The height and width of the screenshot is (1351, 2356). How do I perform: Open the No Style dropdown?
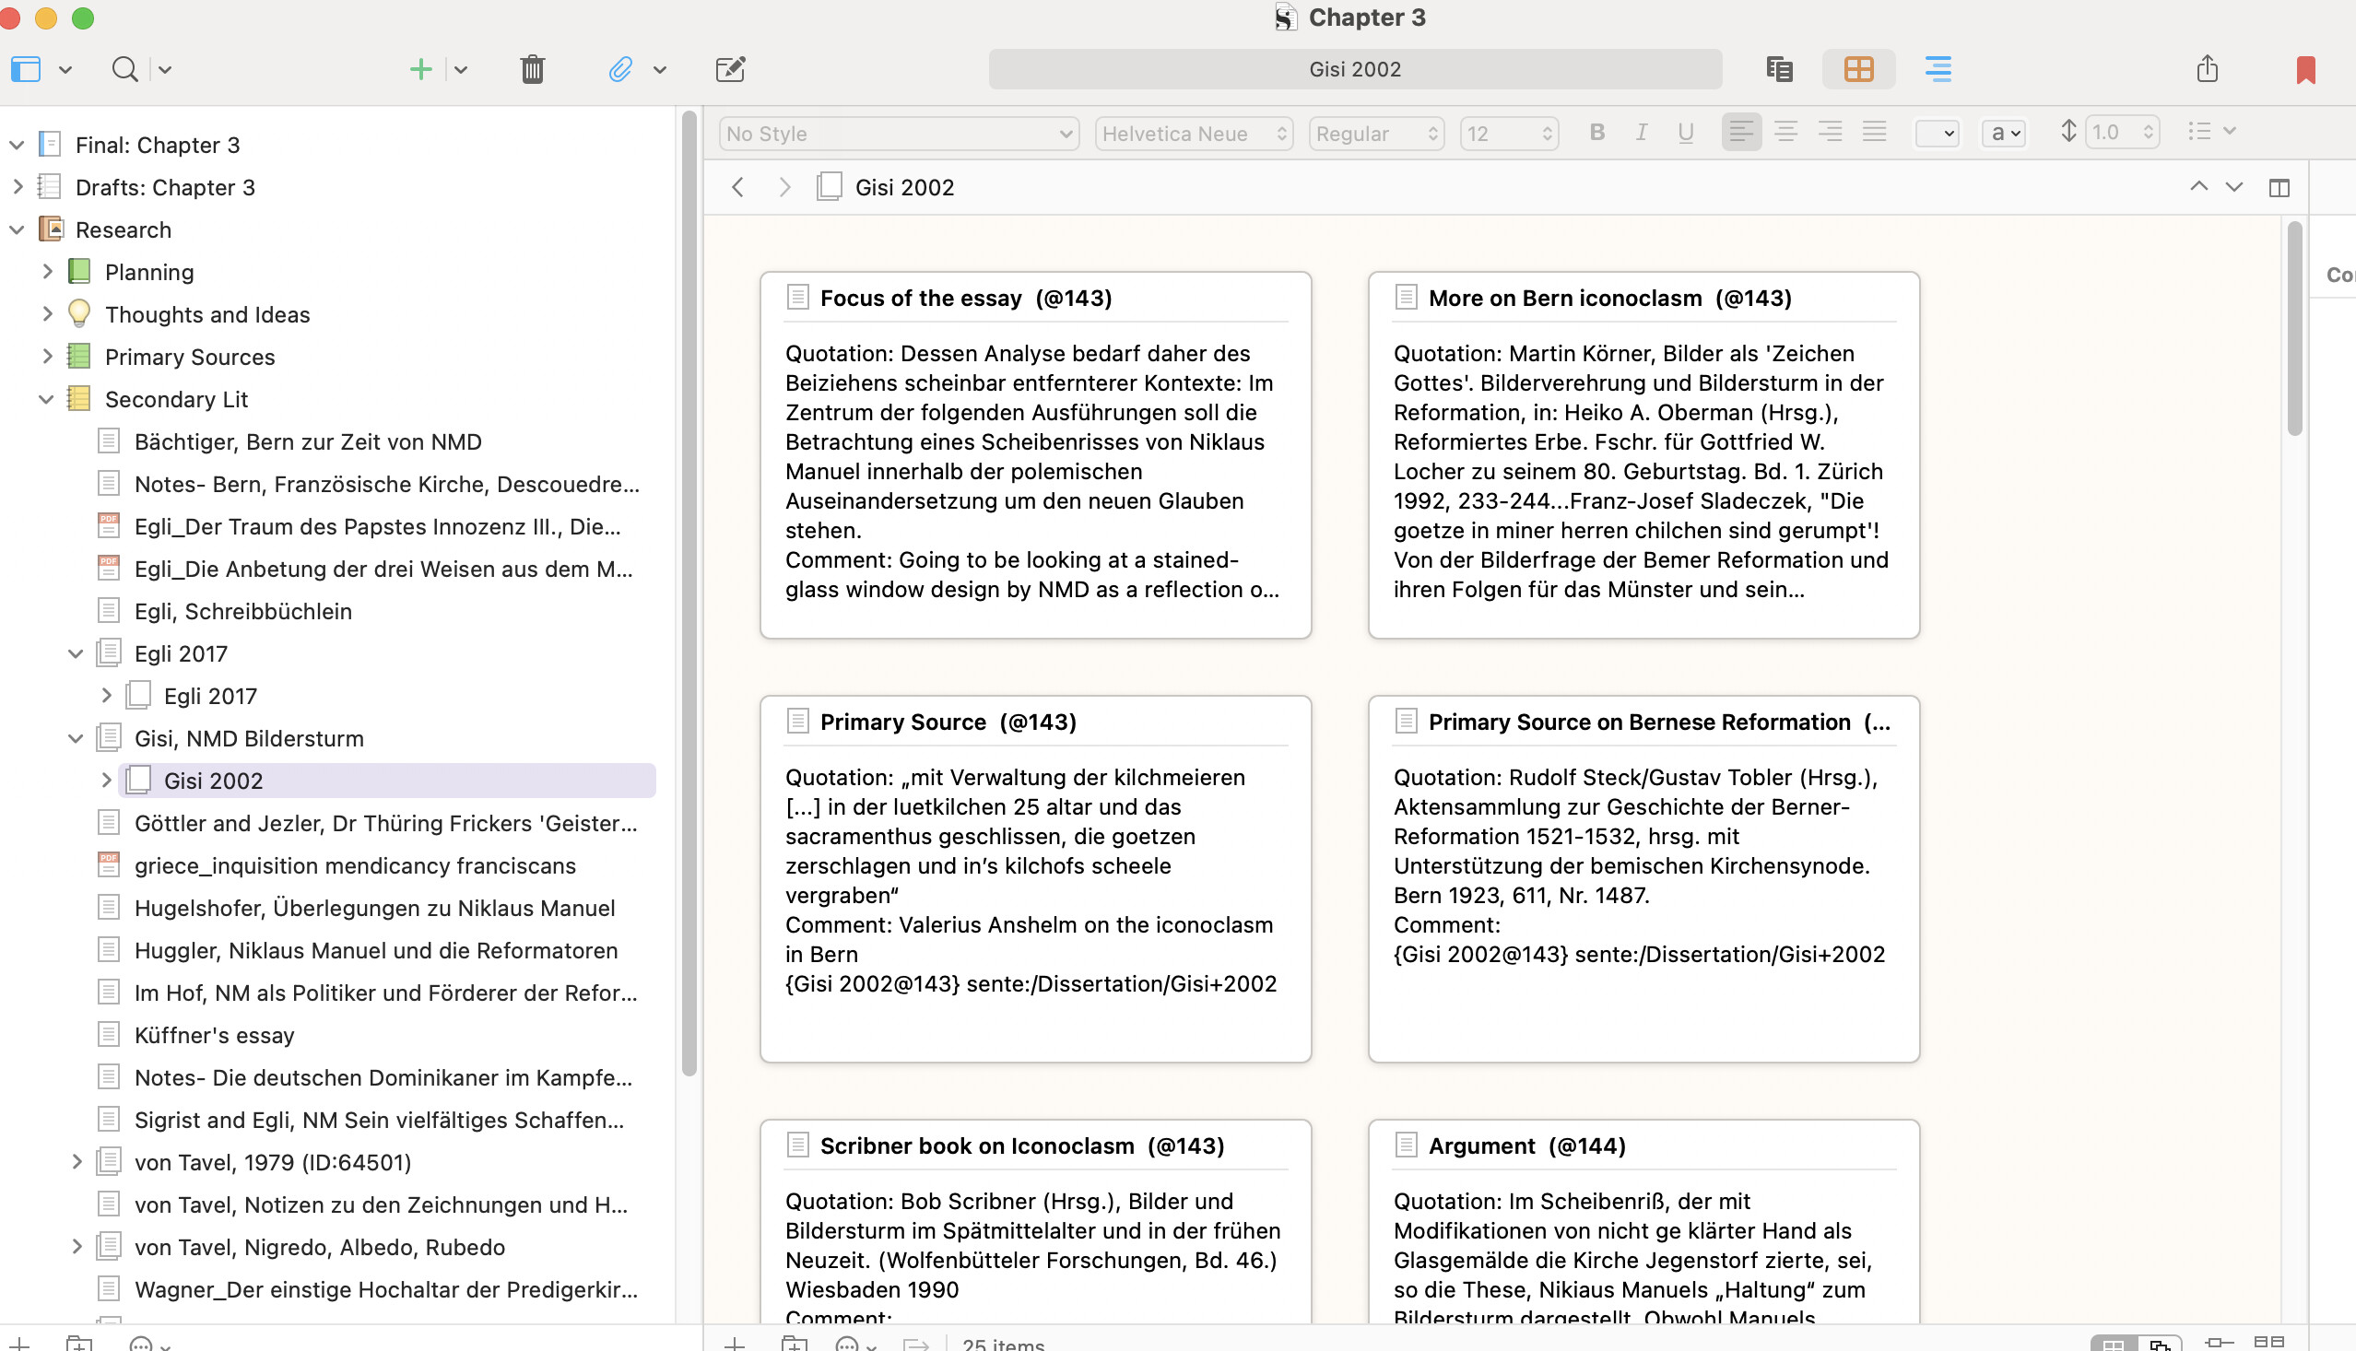tap(896, 133)
